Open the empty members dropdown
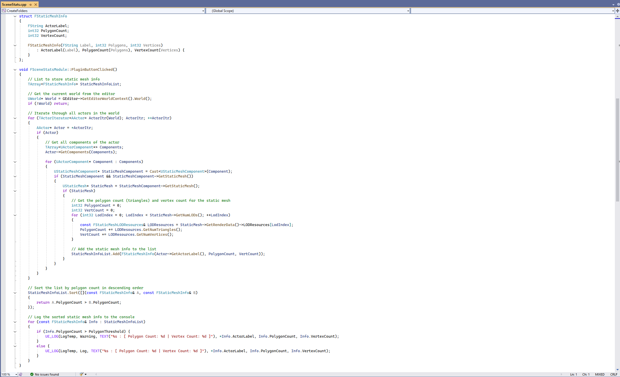This screenshot has height=377, width=620. 613,11
